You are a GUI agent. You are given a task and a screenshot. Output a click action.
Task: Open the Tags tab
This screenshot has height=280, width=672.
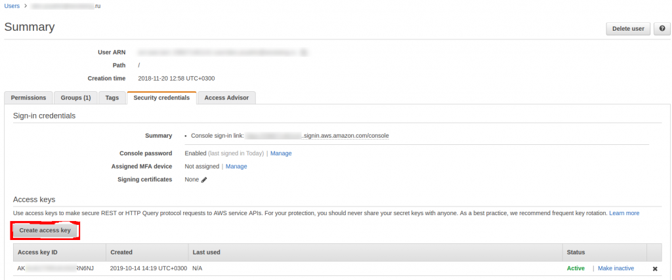(x=112, y=98)
